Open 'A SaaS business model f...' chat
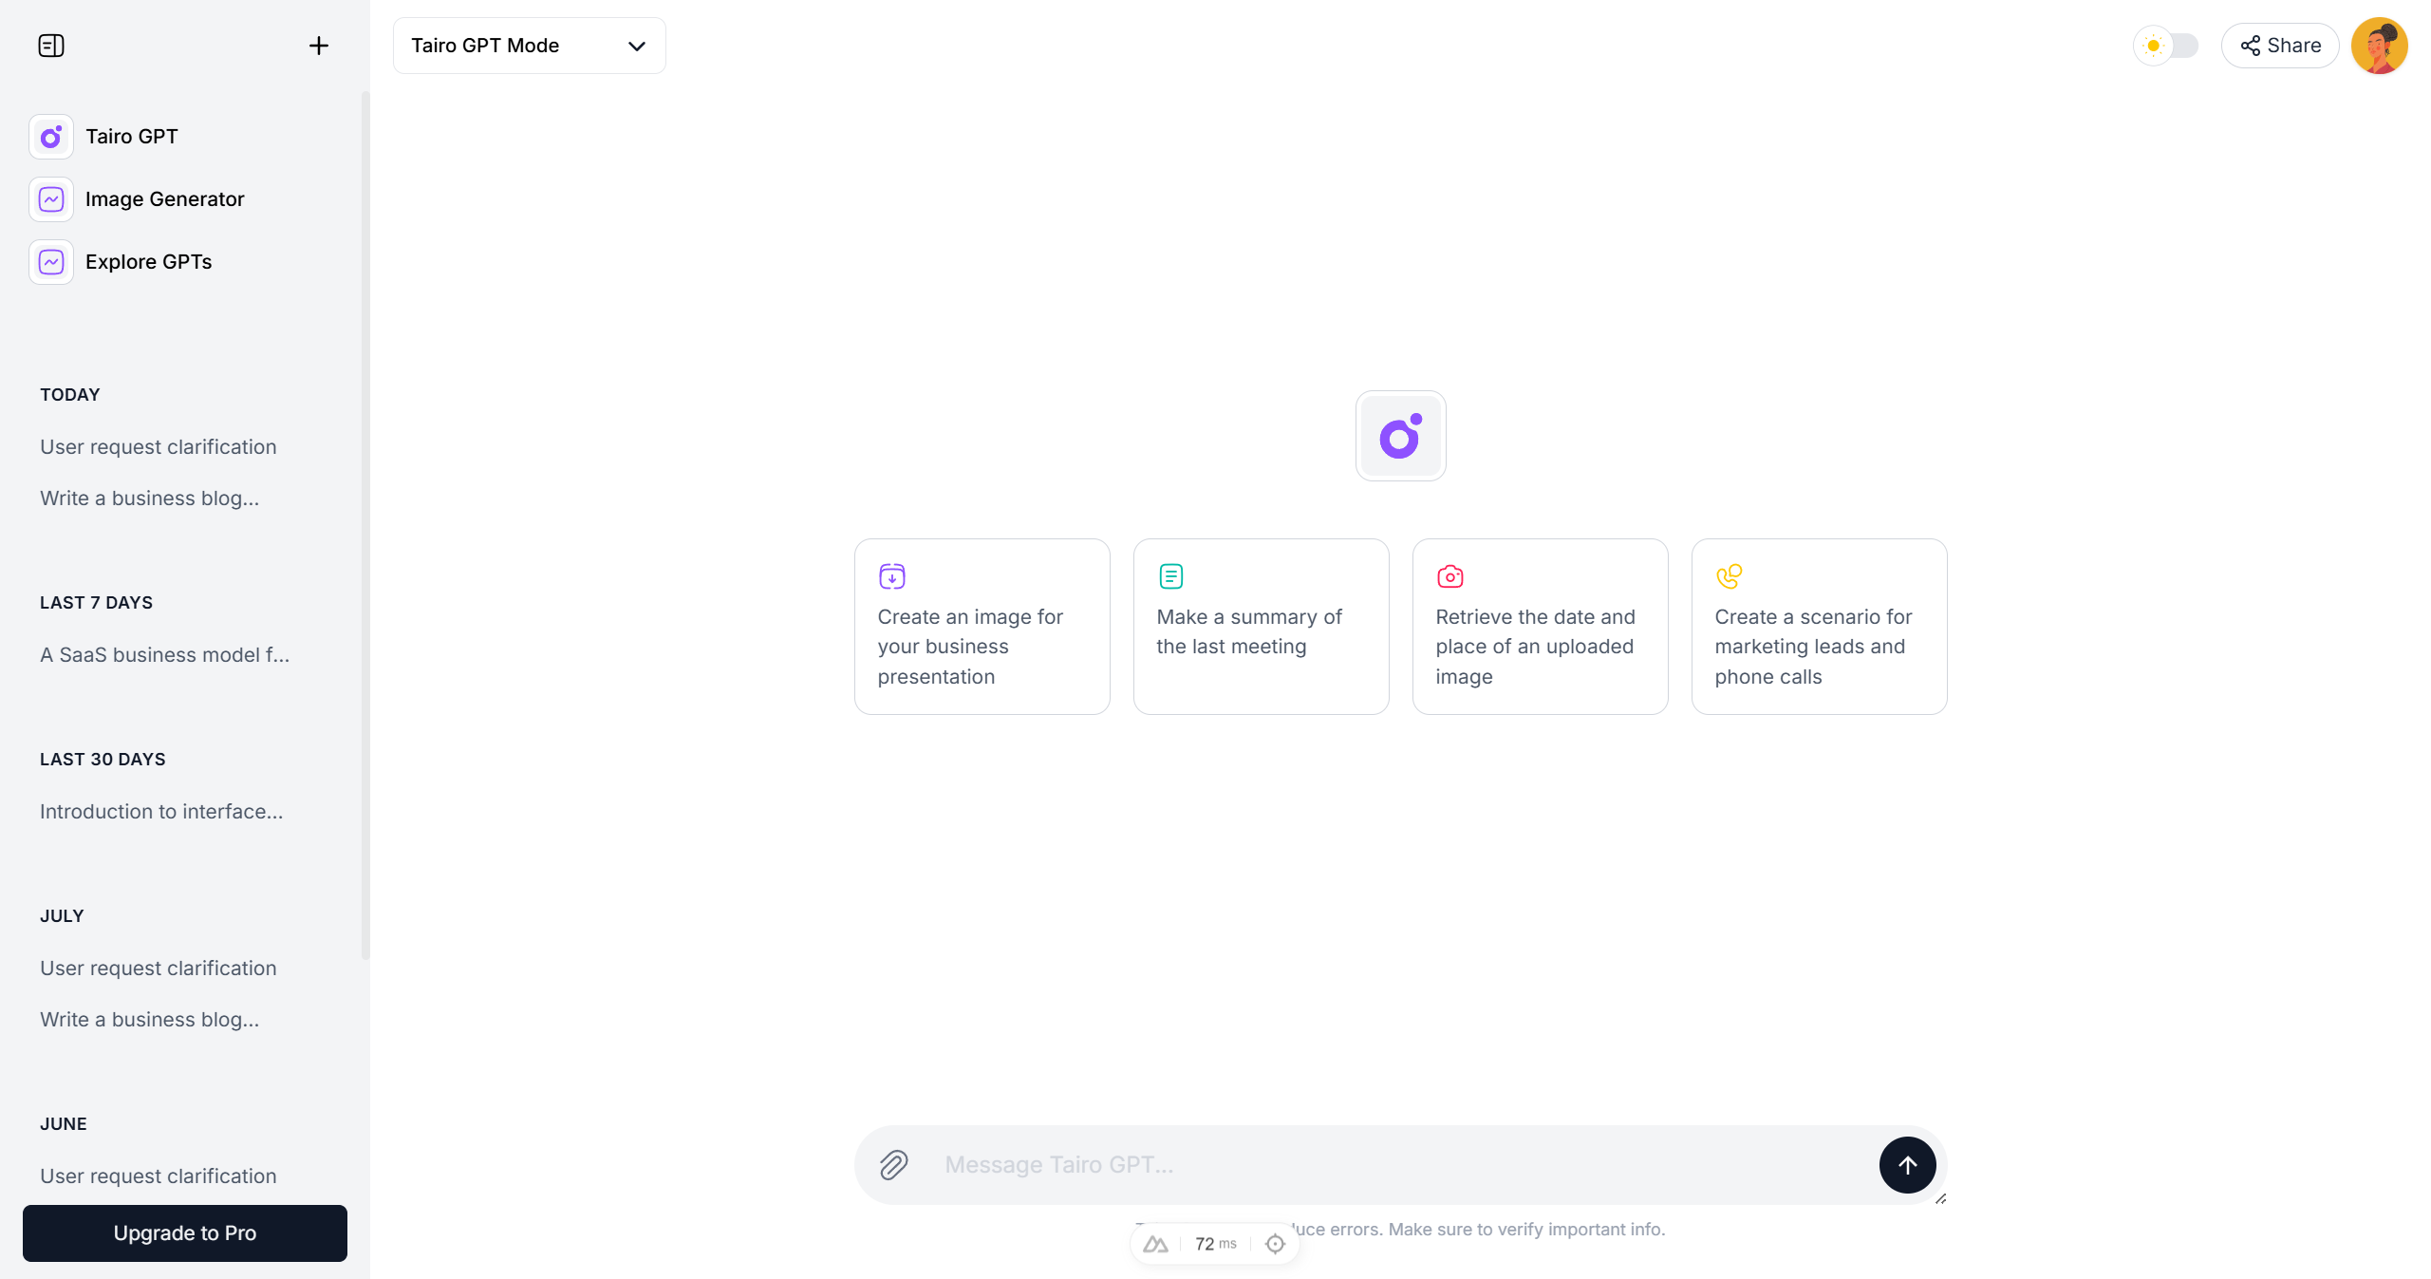The image size is (2431, 1279). [163, 654]
